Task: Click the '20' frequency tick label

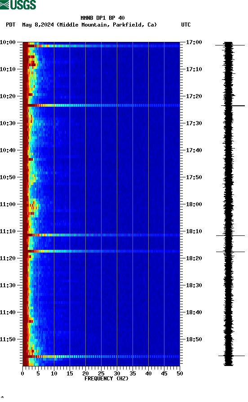Action: (85, 374)
